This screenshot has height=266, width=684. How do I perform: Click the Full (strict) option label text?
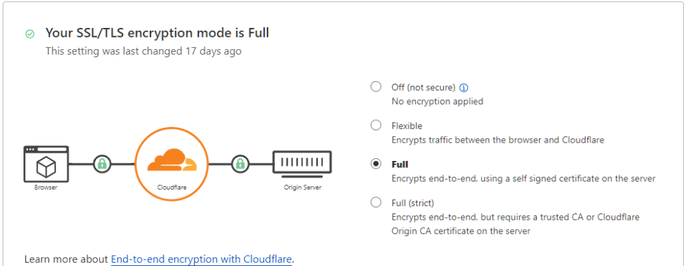coord(412,203)
